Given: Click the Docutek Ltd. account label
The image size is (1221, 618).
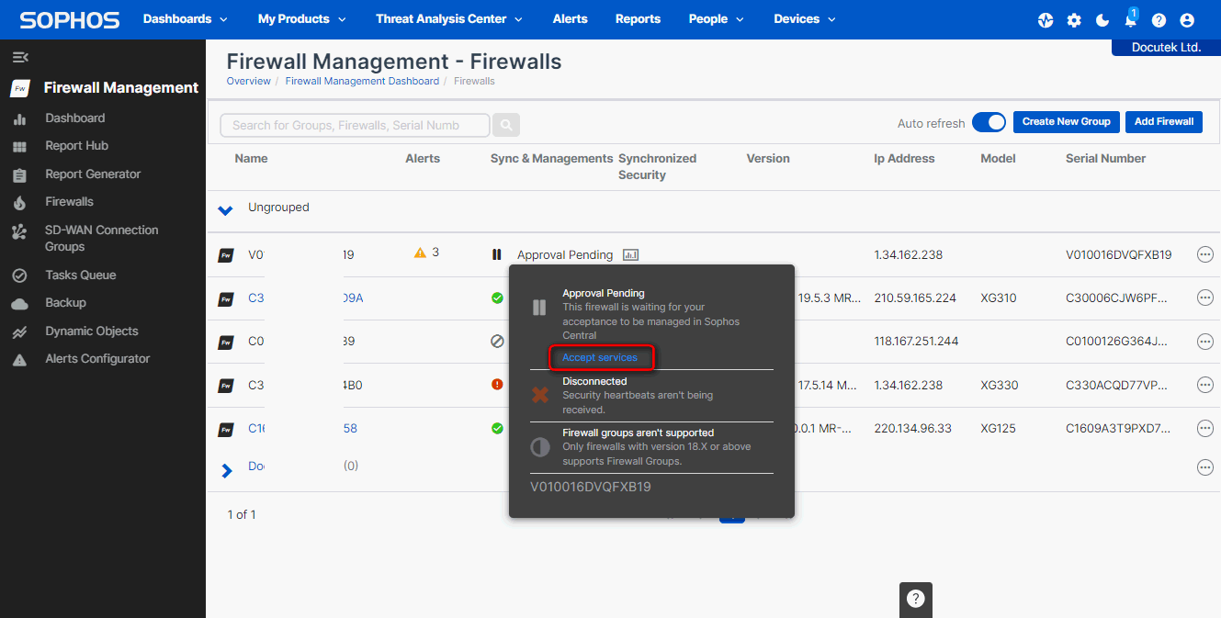Looking at the screenshot, I should coord(1166,47).
